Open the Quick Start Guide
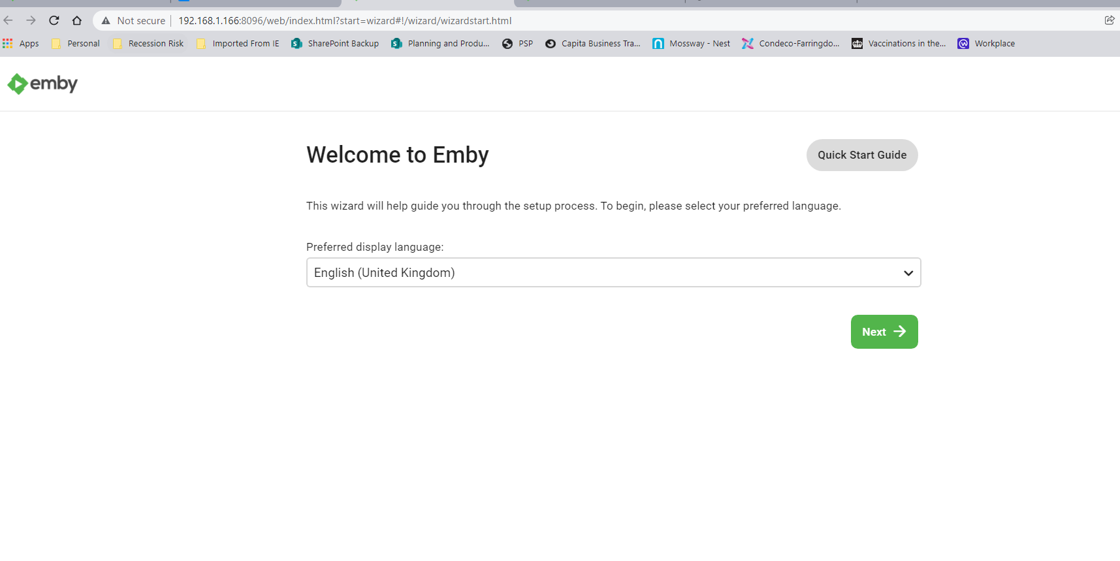The height and width of the screenshot is (561, 1120). coord(862,155)
